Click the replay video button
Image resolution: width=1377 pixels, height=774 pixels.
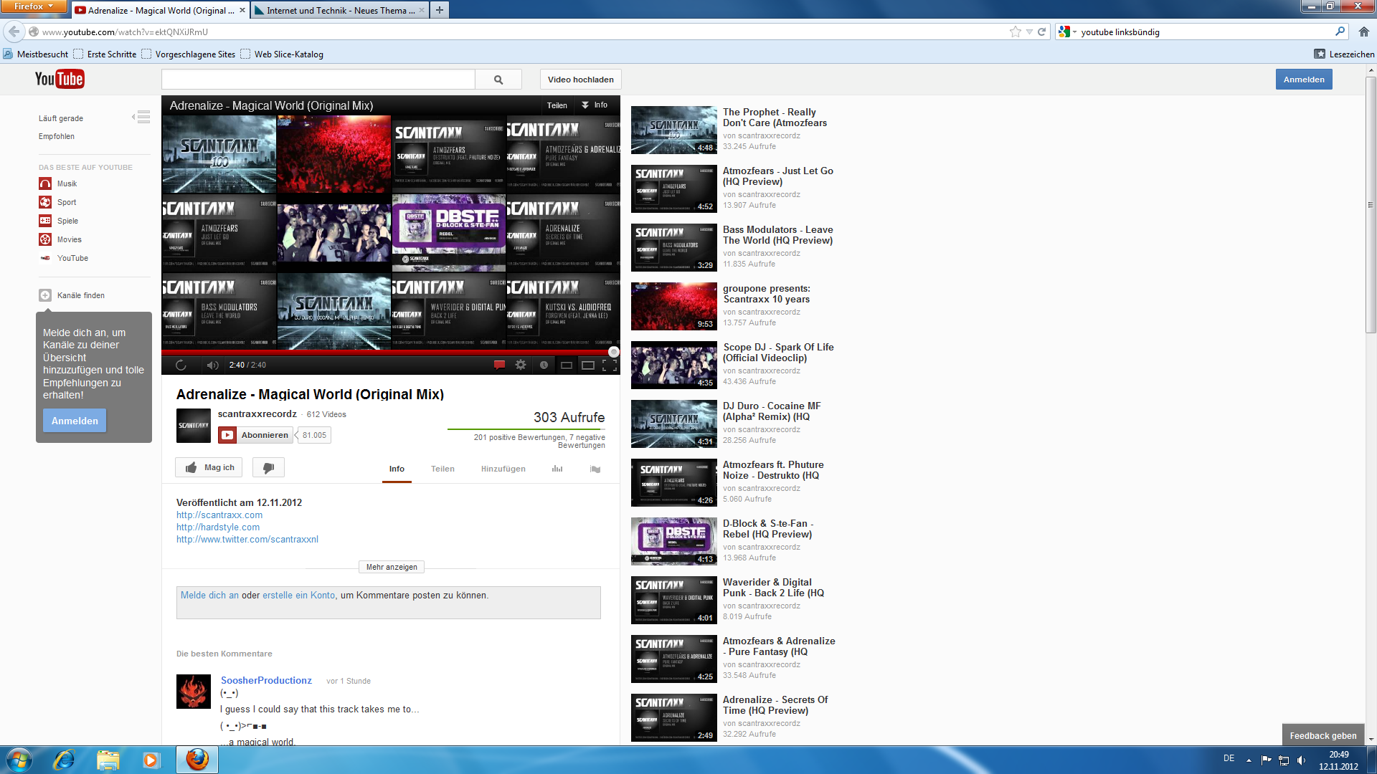tap(181, 365)
